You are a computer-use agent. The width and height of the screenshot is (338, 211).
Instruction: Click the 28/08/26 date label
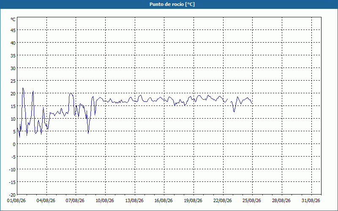click(x=281, y=201)
